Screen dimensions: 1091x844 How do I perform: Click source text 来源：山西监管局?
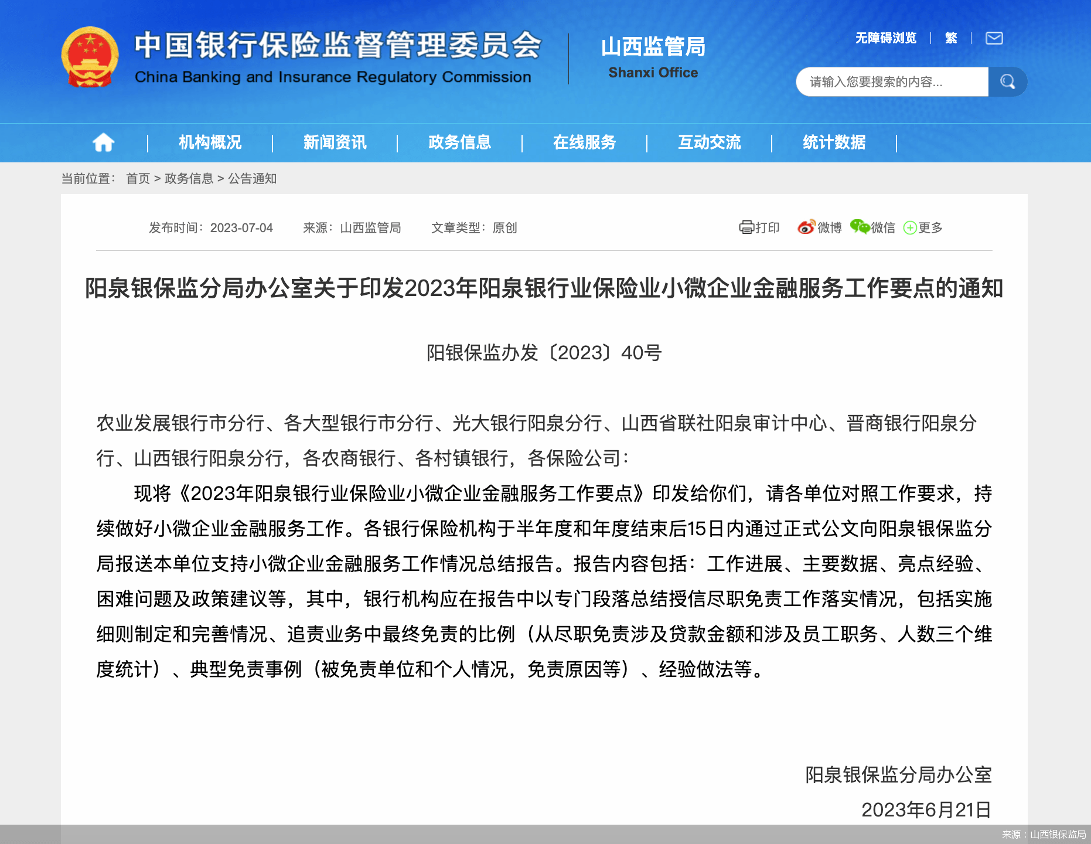[352, 227]
